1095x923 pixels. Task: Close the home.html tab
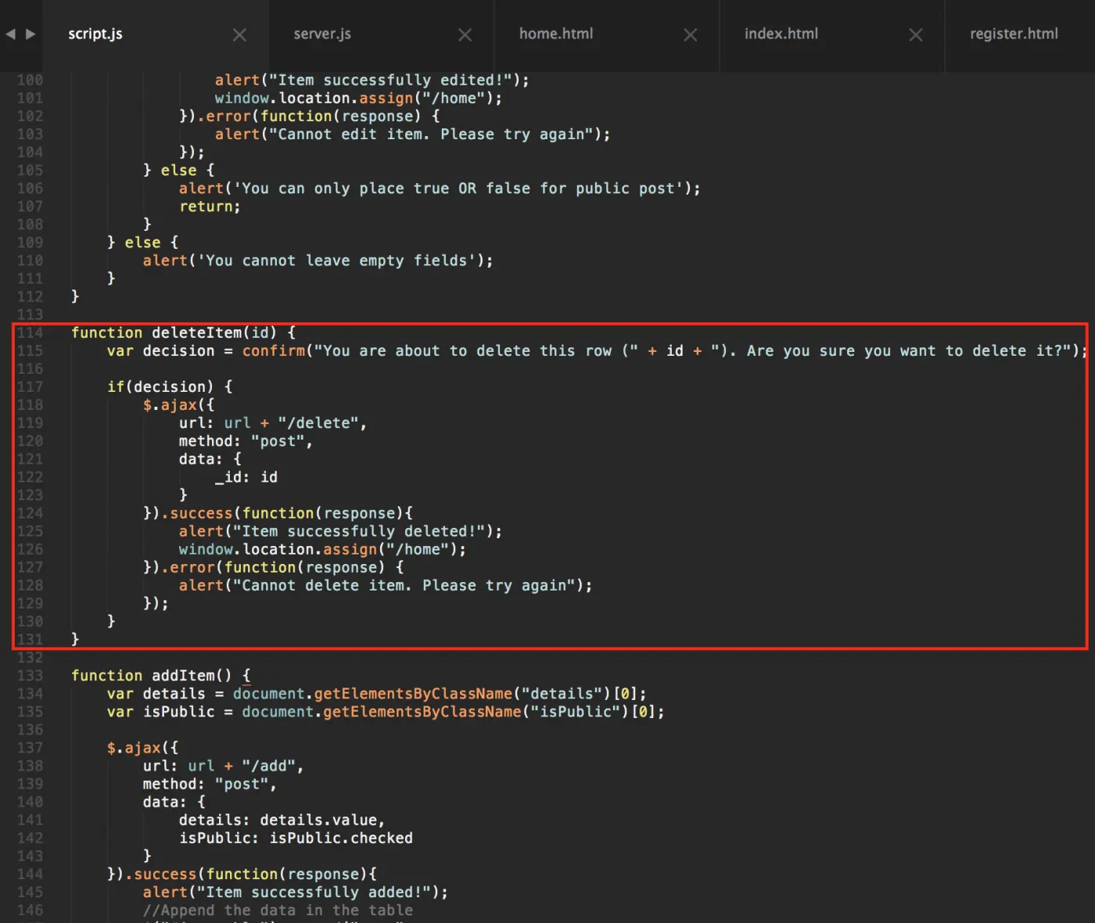(690, 35)
